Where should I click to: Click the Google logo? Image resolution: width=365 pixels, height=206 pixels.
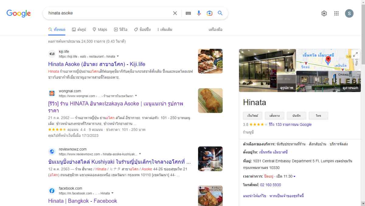pyautogui.click(x=19, y=13)
